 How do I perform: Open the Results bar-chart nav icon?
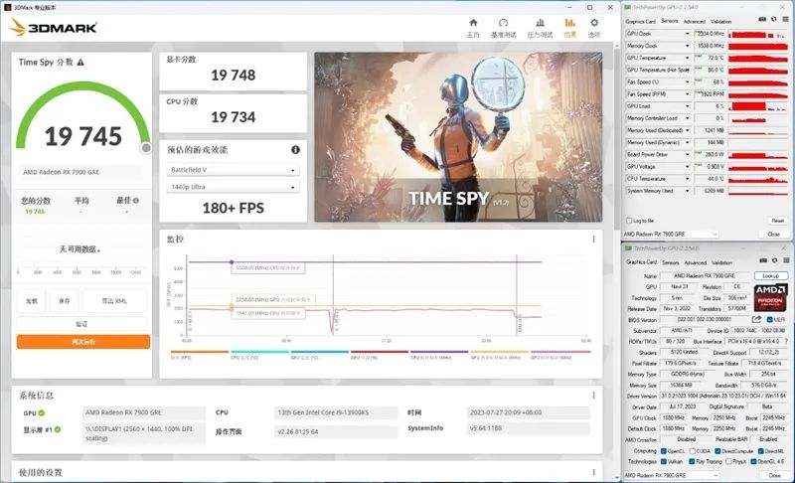pos(569,23)
